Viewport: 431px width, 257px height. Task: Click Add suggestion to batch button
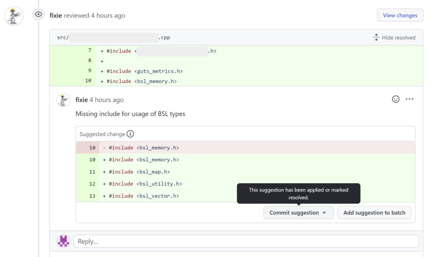click(374, 213)
